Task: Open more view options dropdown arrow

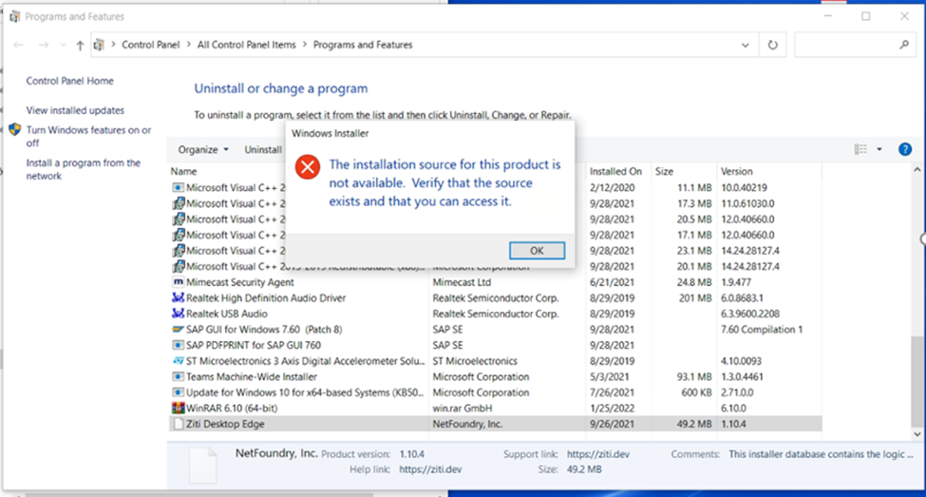Action: tap(879, 149)
